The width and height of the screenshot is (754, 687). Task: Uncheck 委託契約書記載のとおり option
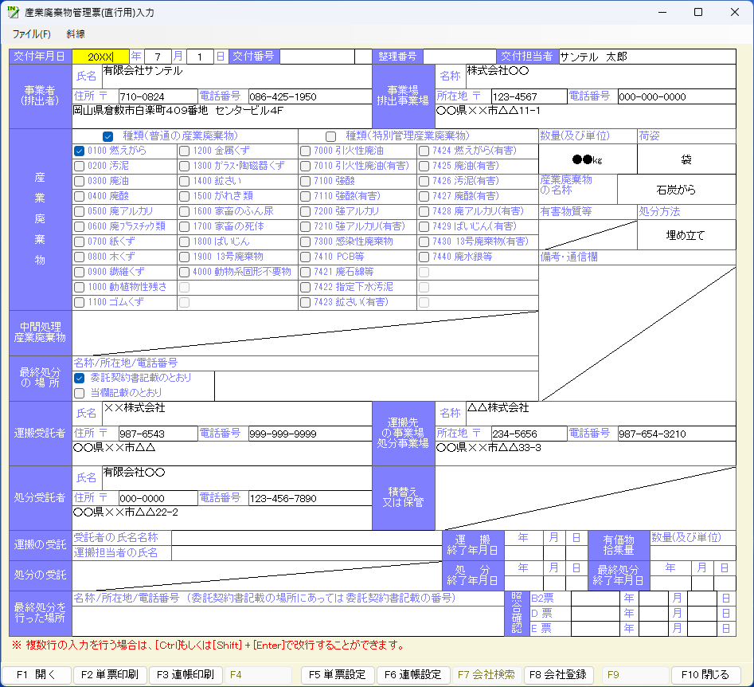coord(80,378)
